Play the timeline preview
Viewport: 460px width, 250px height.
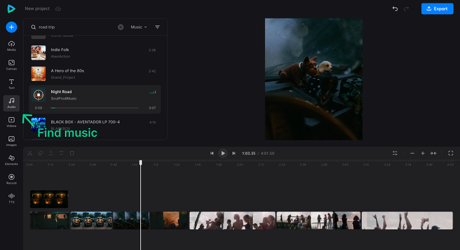coord(223,153)
